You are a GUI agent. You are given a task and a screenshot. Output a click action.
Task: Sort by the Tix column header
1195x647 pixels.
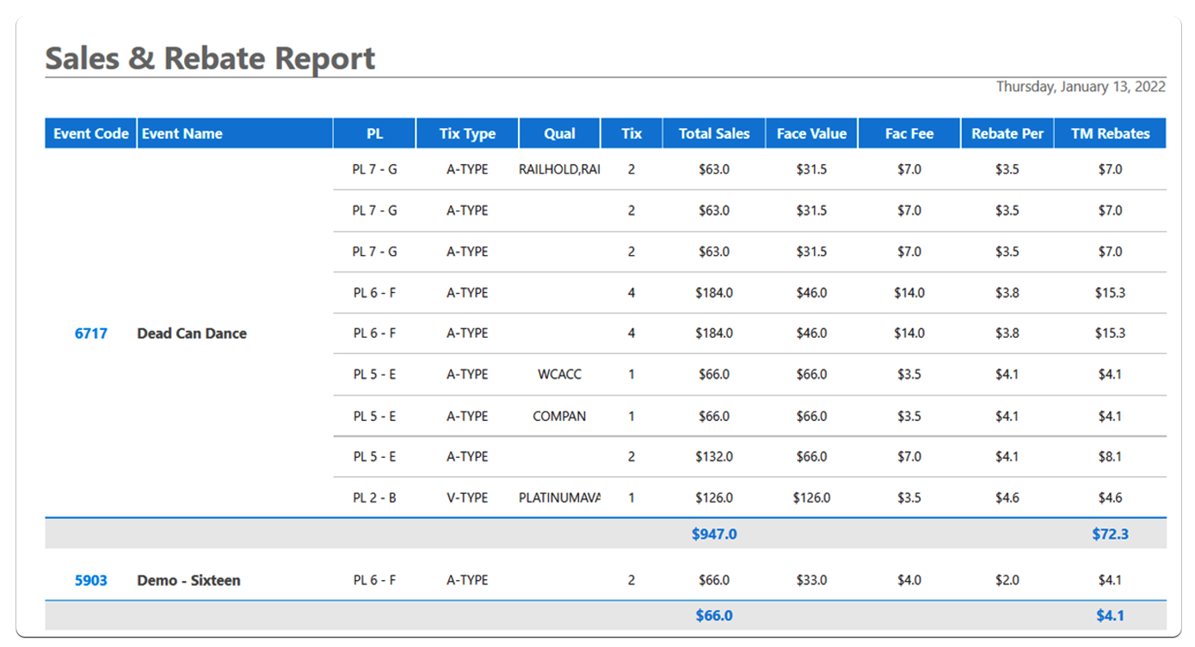tap(631, 133)
